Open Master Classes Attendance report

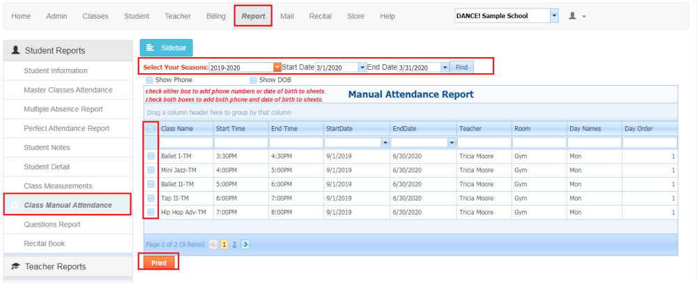click(x=68, y=90)
